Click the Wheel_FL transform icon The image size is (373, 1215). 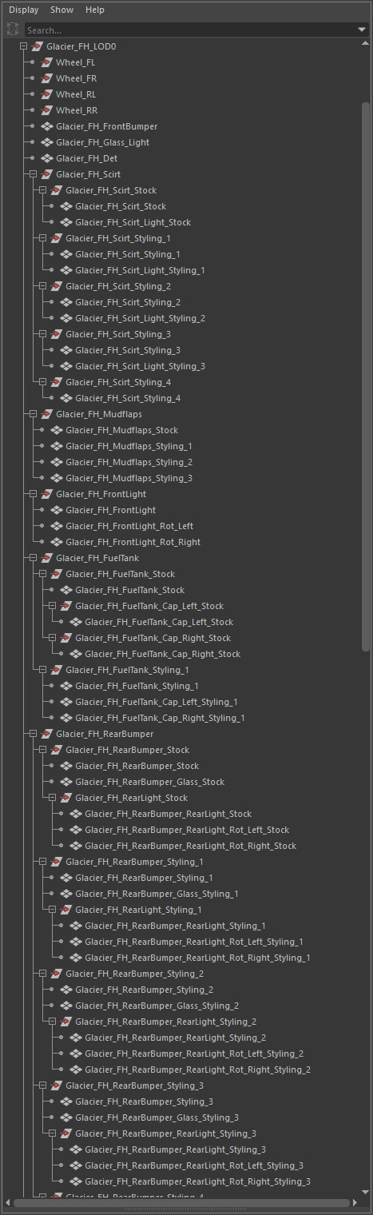coord(46,62)
